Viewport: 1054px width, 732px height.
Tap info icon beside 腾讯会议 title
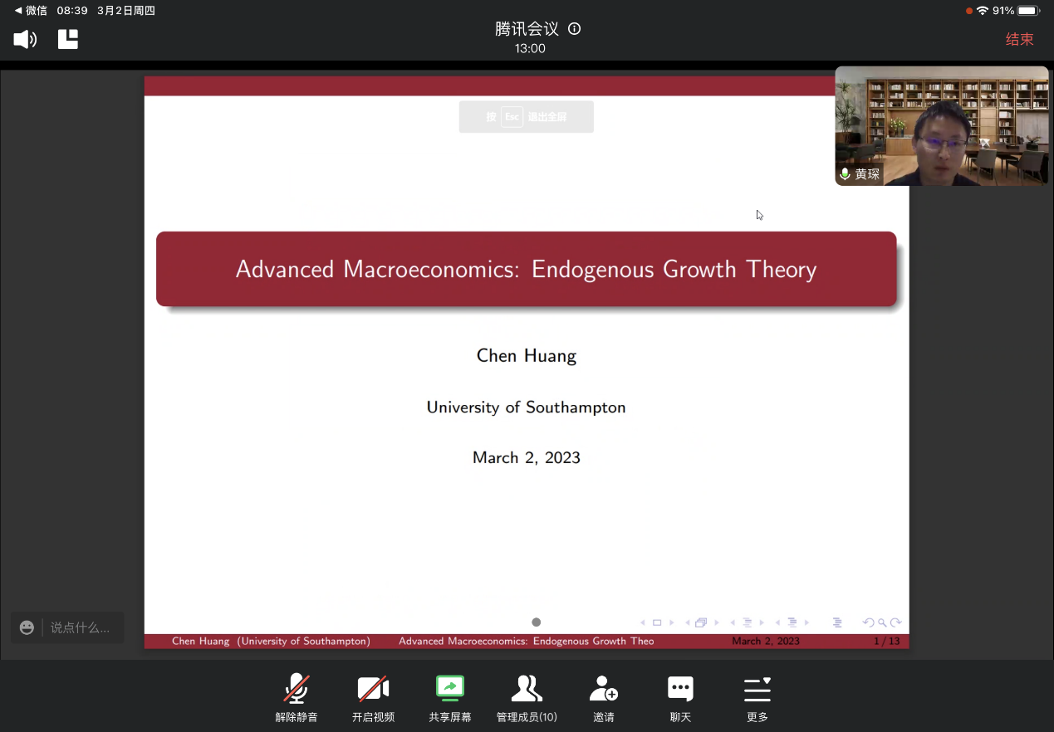click(574, 29)
